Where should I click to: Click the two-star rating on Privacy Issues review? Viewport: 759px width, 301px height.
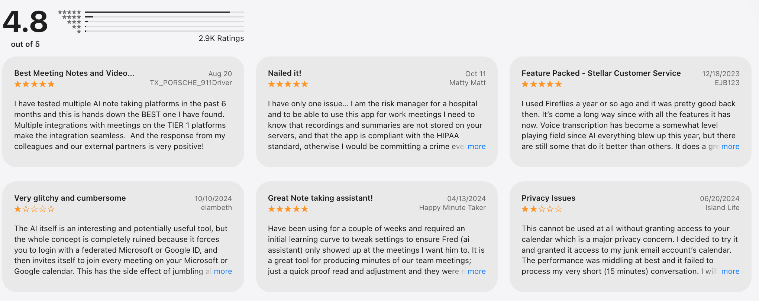541,209
